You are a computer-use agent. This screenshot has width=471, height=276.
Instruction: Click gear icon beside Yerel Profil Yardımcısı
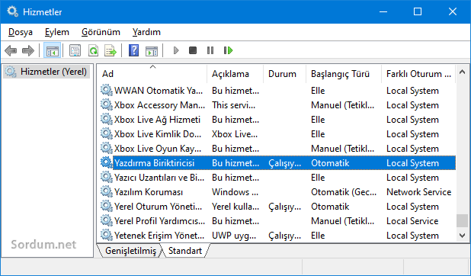107,220
